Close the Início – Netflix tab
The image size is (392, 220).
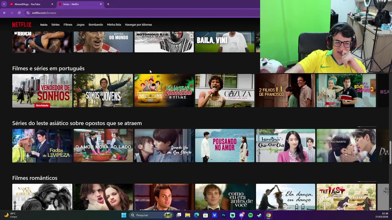101,4
